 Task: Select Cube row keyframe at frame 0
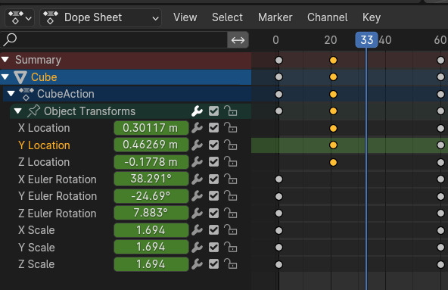coord(278,77)
